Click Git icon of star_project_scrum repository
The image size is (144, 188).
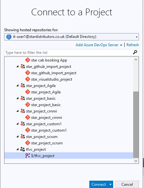(28, 143)
